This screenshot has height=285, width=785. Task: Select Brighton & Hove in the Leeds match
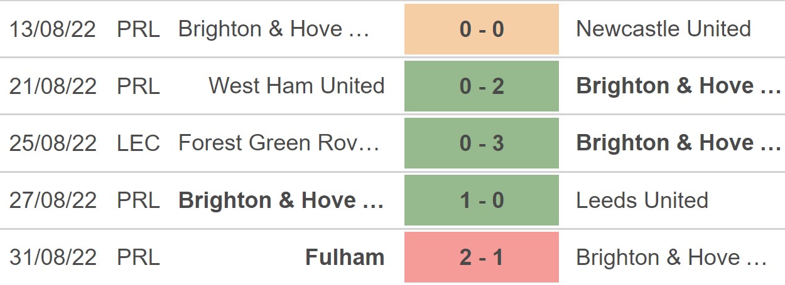pos(281,200)
